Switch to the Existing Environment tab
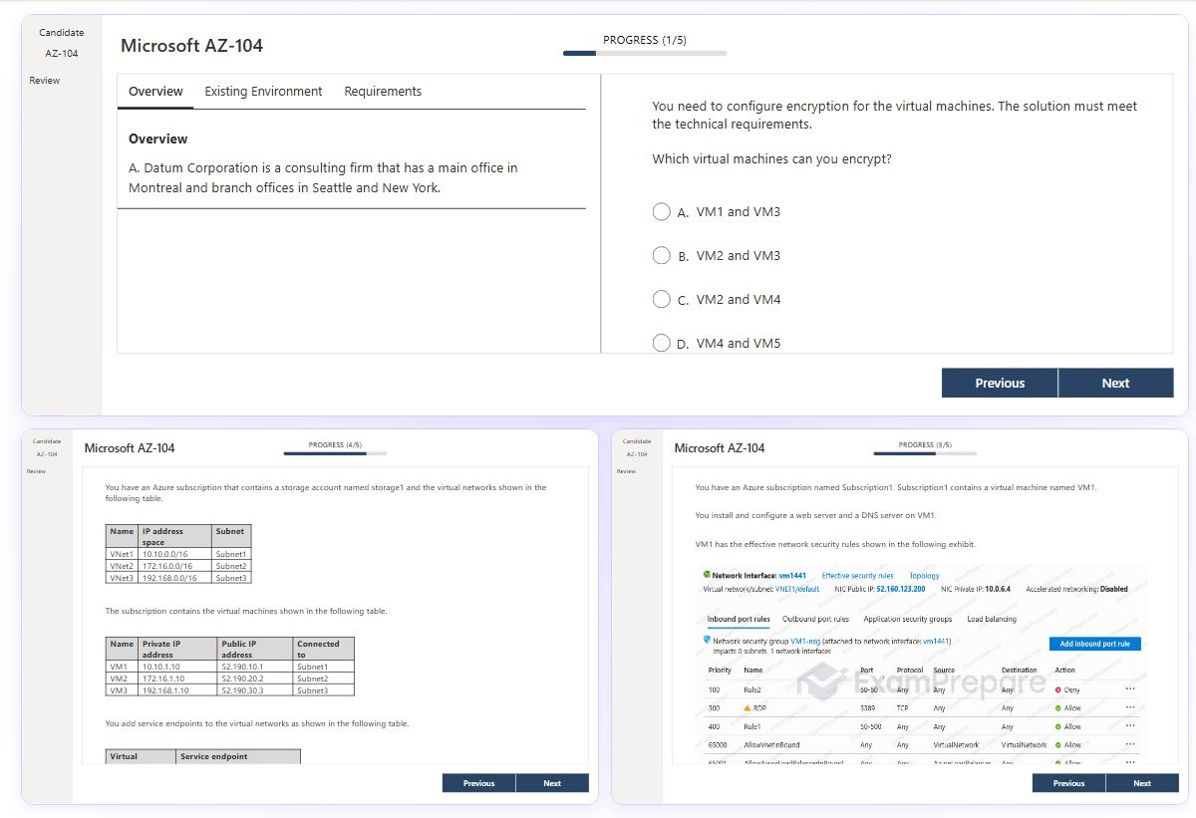 (x=263, y=91)
